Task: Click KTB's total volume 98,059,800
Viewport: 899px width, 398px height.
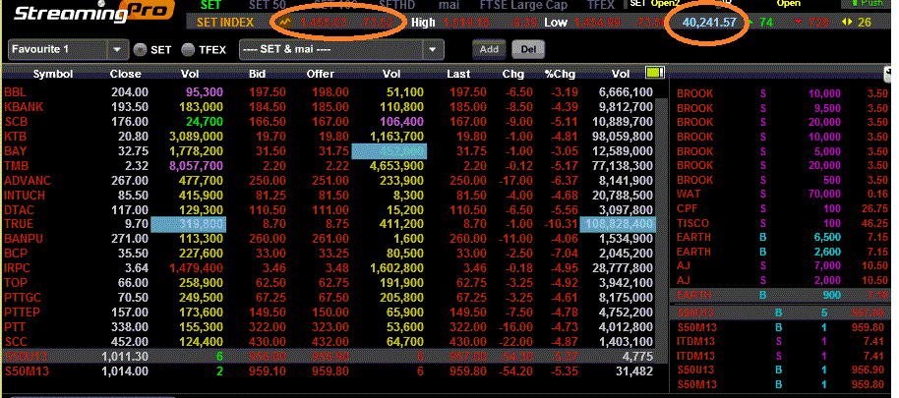Action: (622, 137)
